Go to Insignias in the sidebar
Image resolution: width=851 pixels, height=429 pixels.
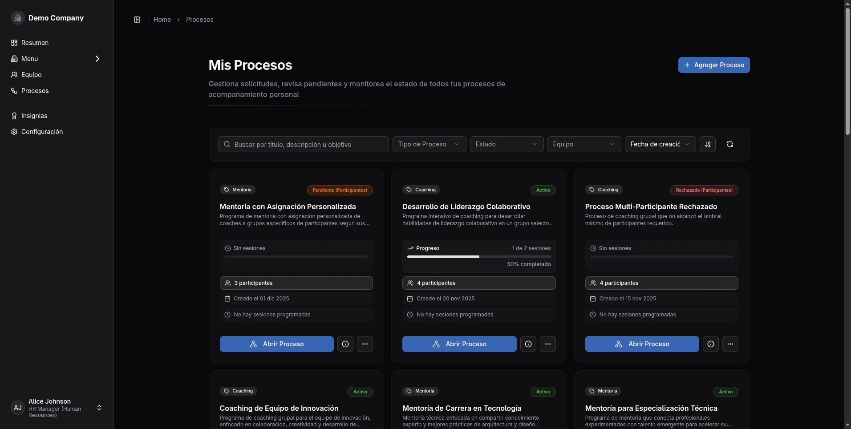[x=34, y=116]
